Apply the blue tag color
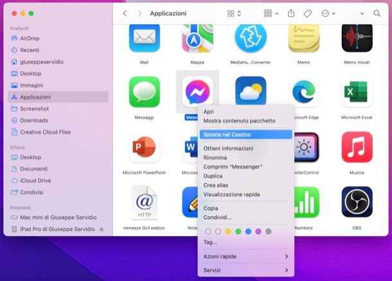Image resolution: width=392 pixels, height=281 pixels. pyautogui.click(x=248, y=231)
